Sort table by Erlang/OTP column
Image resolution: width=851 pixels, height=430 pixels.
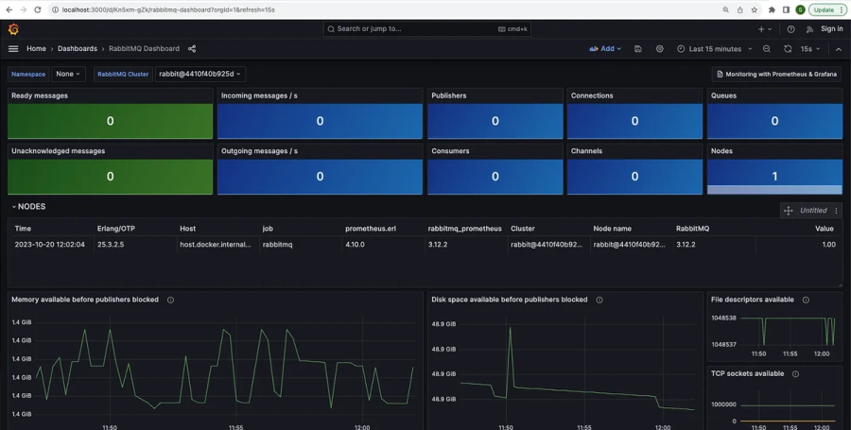tap(115, 229)
